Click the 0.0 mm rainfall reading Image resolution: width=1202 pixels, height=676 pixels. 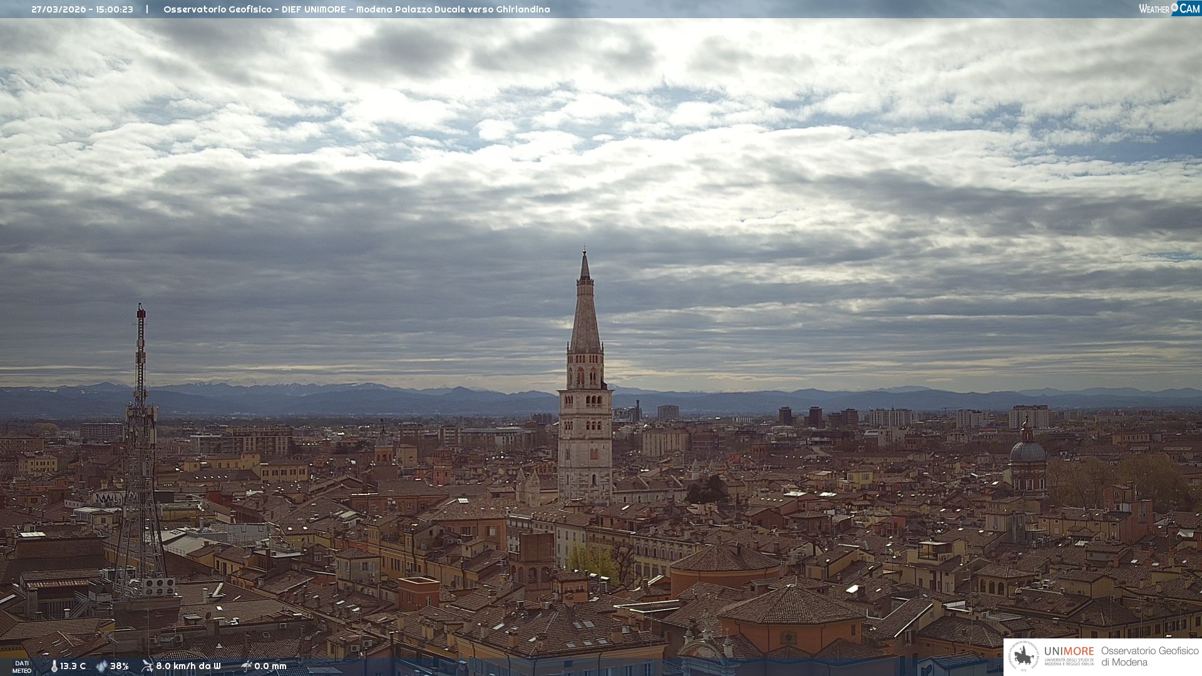(x=270, y=666)
